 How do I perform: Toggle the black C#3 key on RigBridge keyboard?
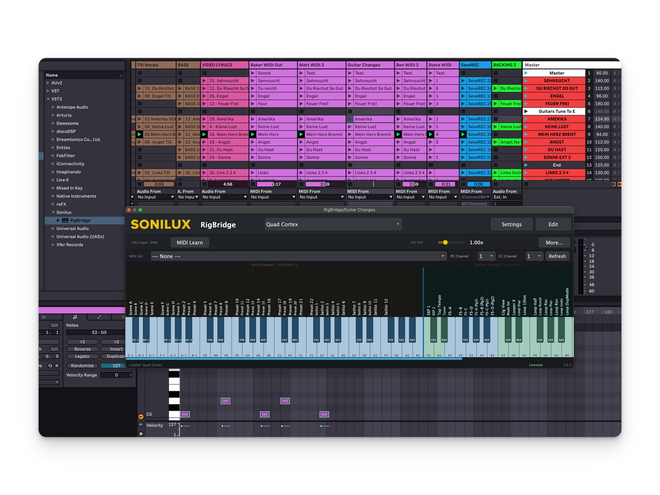click(x=433, y=330)
